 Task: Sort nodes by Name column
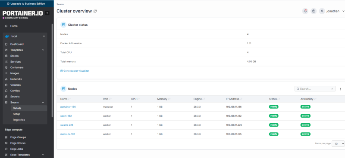click(x=66, y=99)
